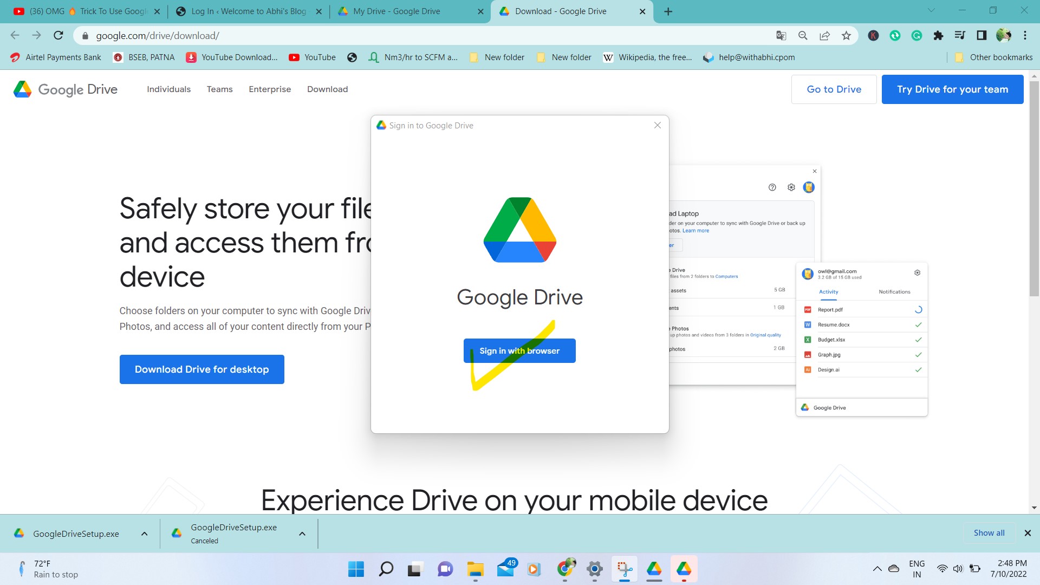Open Airtel Payments Bank bookmark
This screenshot has width=1040, height=585.
[x=56, y=57]
